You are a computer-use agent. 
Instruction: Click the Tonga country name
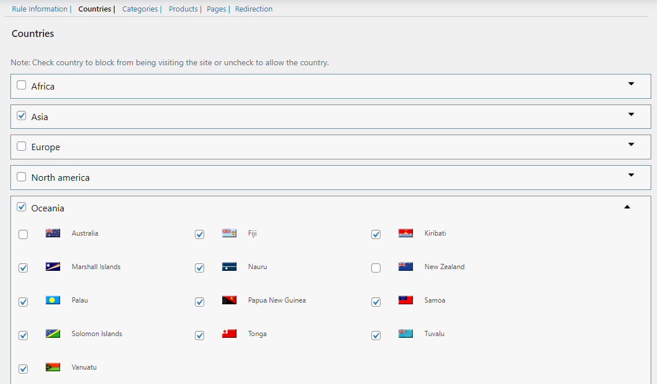tap(257, 333)
